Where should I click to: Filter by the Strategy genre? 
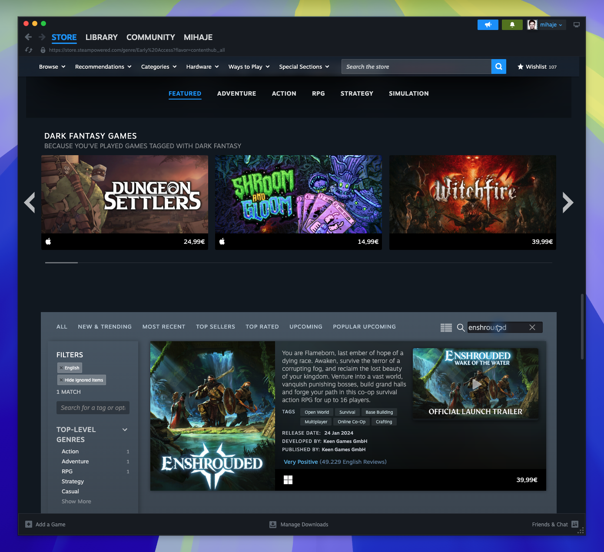tap(73, 482)
